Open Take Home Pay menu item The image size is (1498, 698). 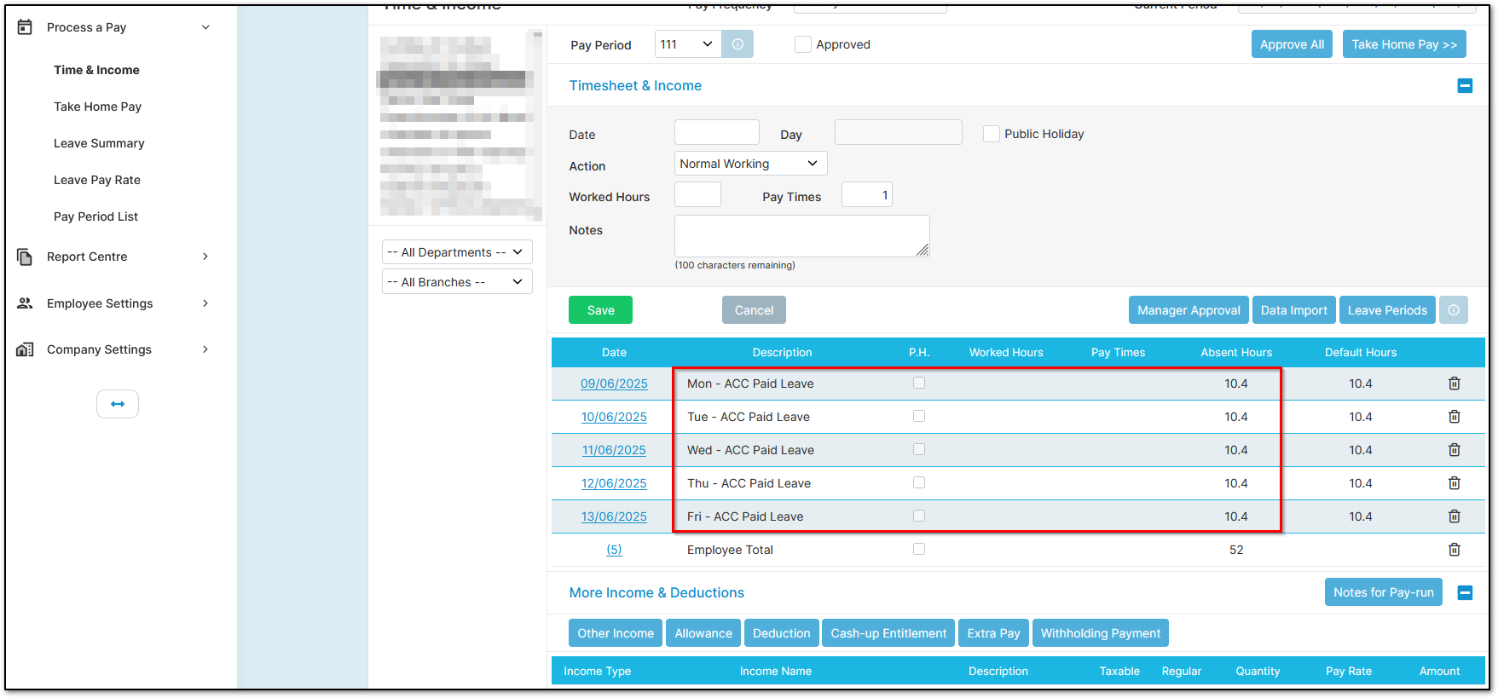tap(97, 107)
